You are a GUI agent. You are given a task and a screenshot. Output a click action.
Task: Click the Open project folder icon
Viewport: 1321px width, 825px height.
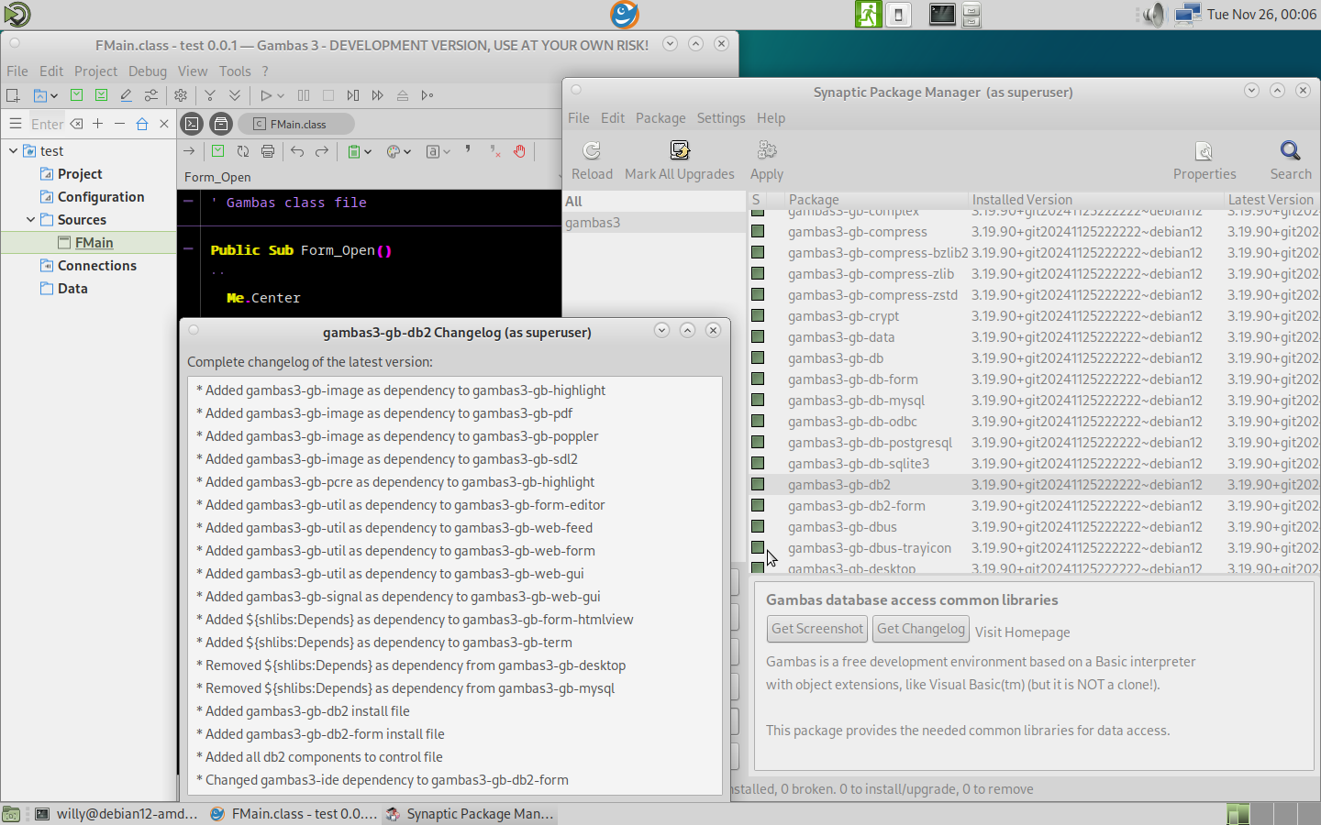(39, 95)
